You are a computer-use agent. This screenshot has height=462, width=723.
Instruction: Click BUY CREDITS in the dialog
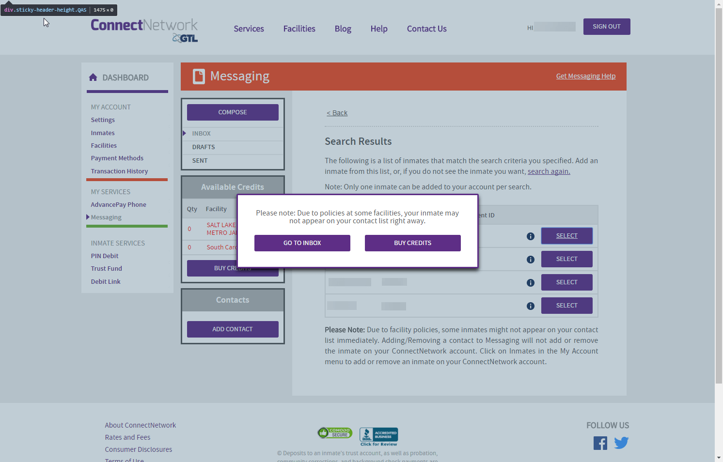[x=413, y=243]
